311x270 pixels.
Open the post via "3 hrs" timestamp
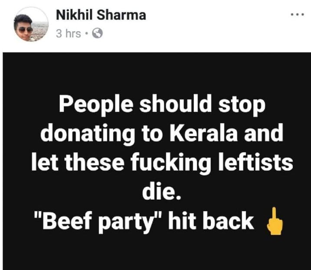point(69,33)
